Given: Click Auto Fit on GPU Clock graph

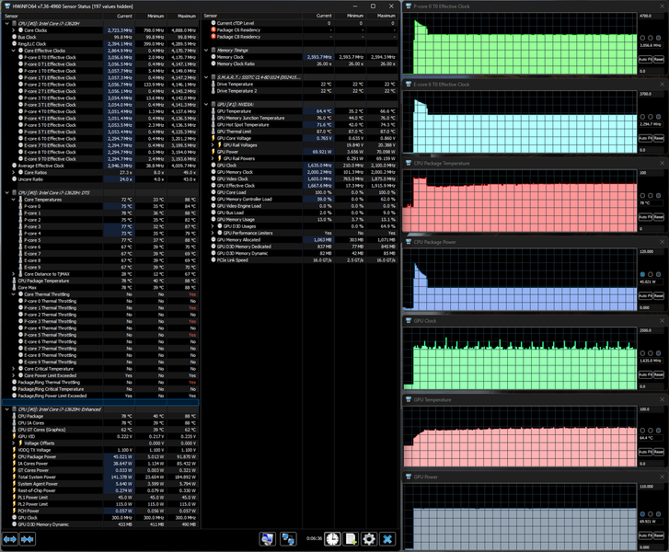Looking at the screenshot, I should click(645, 374).
